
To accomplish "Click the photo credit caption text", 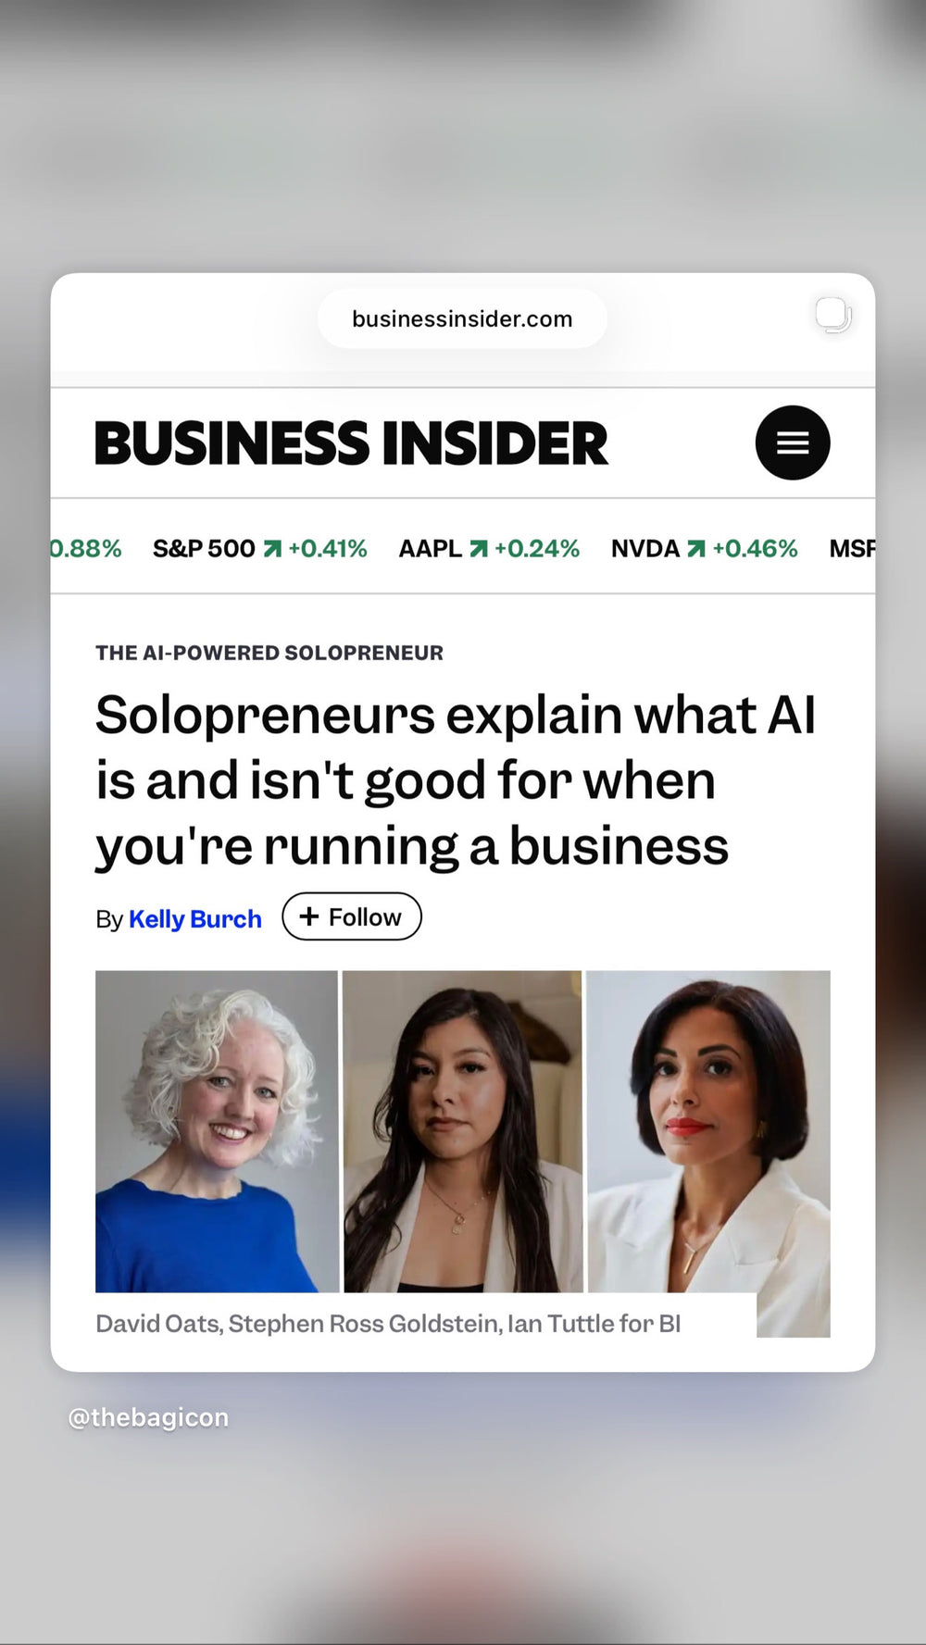I will tap(388, 1324).
